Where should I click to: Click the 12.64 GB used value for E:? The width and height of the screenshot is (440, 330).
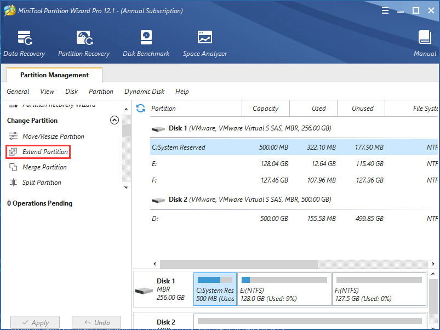(x=323, y=163)
